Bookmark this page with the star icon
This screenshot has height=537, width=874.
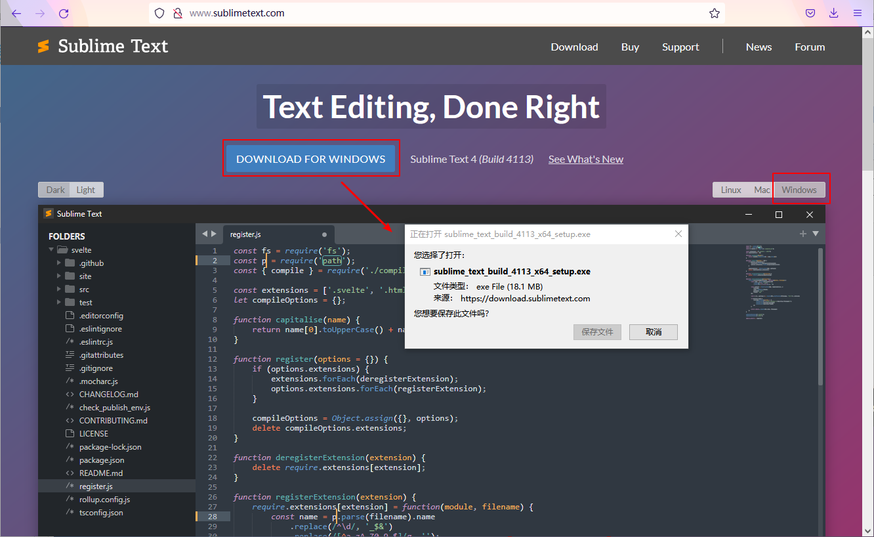(x=715, y=13)
